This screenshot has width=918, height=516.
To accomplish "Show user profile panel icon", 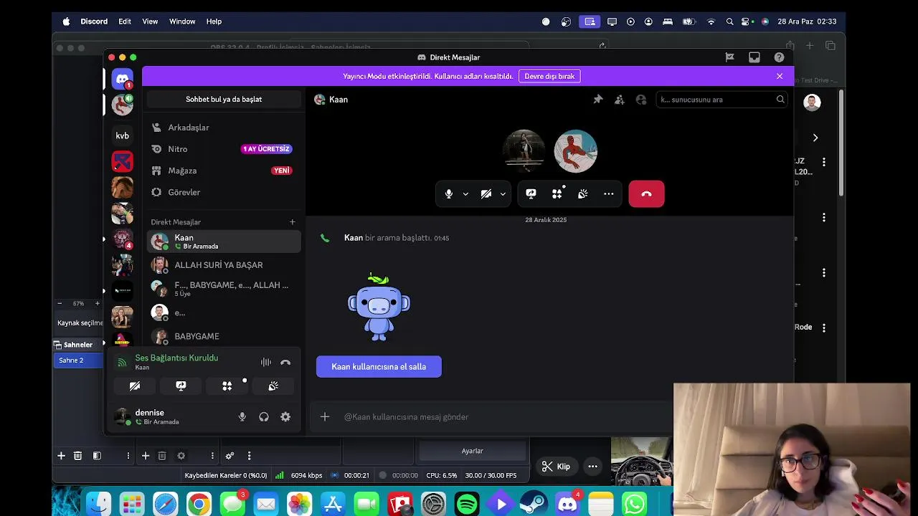I will click(x=641, y=100).
